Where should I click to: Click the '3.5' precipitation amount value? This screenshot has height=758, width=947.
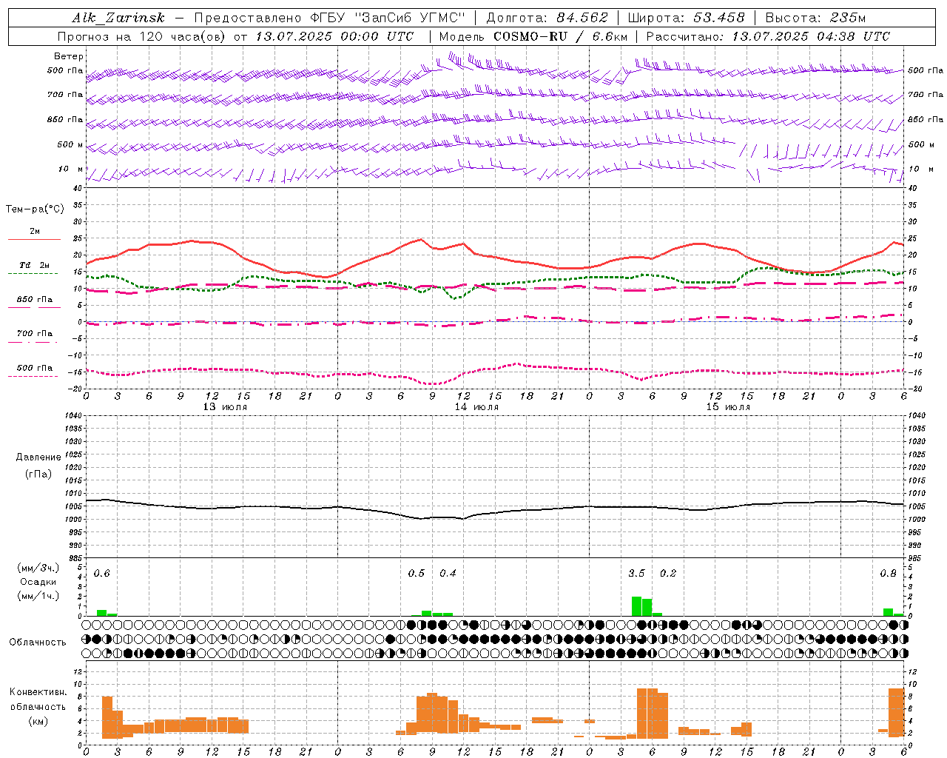[636, 574]
